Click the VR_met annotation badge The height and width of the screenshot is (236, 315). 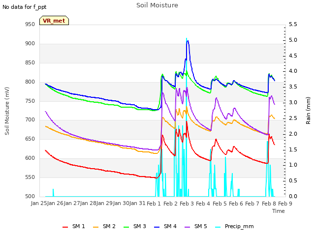[x=54, y=21]
